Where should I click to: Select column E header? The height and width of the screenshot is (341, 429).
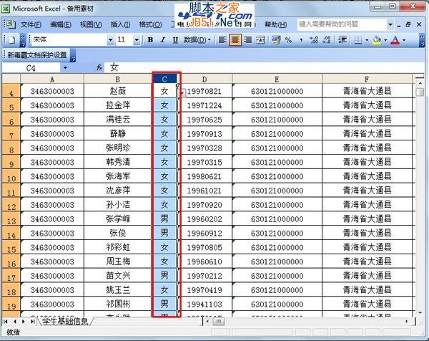277,80
